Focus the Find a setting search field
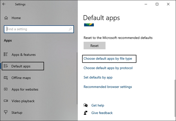Image resolution: width=176 pixels, height=121 pixels. (39, 29)
